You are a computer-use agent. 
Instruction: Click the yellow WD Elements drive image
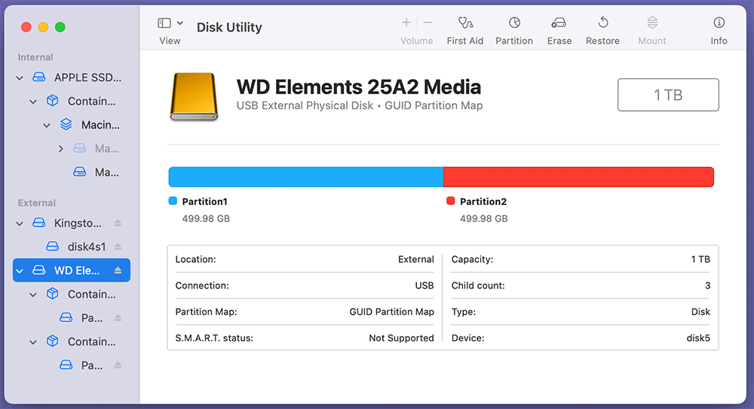(194, 96)
